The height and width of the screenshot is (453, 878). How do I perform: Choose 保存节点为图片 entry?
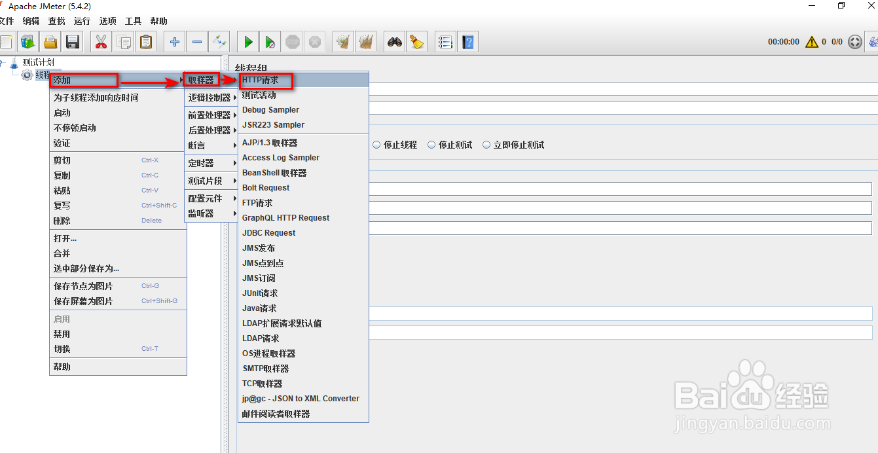pos(118,286)
